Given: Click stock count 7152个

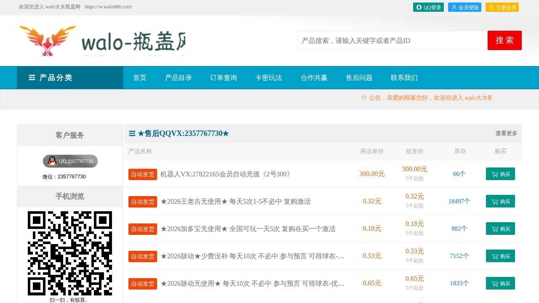Looking at the screenshot, I should tap(459, 256).
